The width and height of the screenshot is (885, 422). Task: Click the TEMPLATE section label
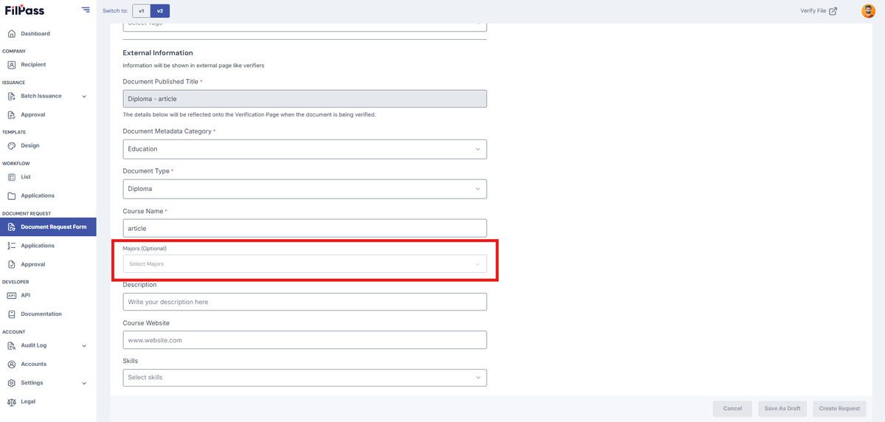tap(14, 133)
